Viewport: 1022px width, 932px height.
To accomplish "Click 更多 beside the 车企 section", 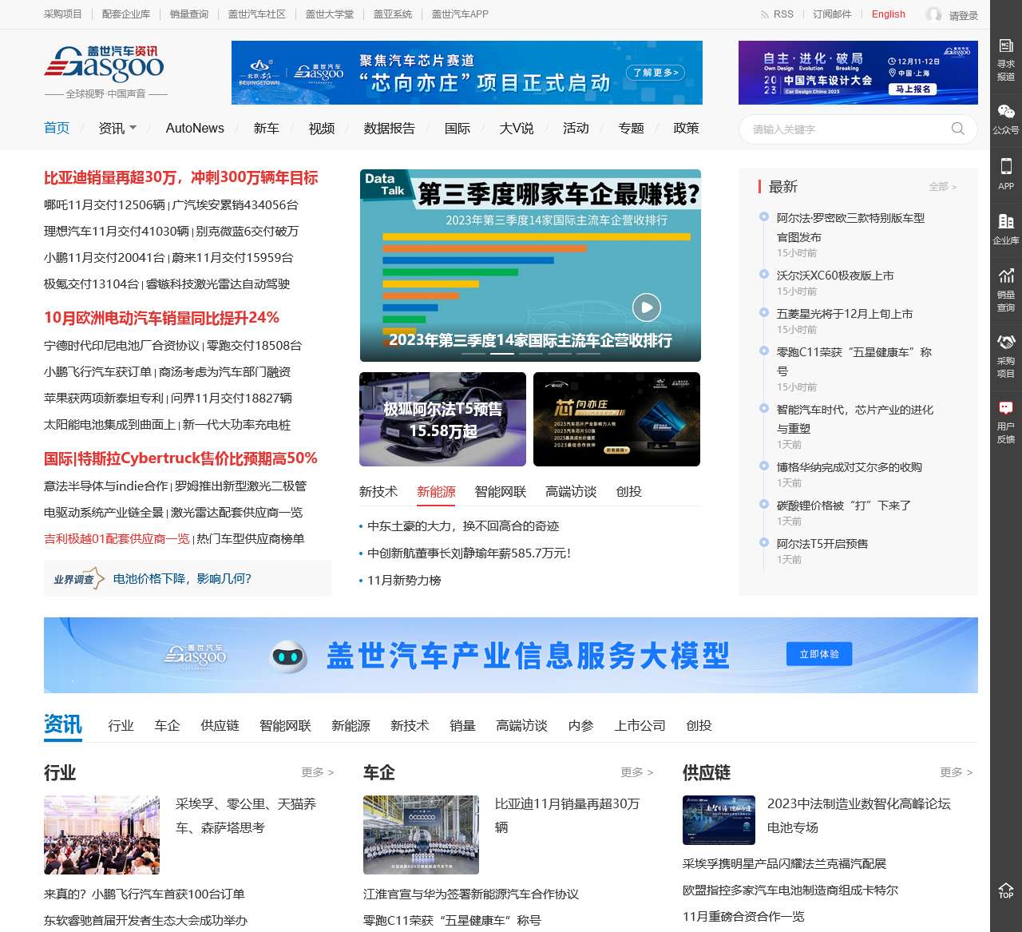I will click(x=637, y=772).
